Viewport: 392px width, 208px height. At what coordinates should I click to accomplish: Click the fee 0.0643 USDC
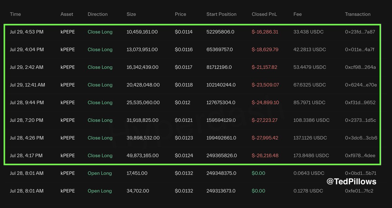click(309, 173)
